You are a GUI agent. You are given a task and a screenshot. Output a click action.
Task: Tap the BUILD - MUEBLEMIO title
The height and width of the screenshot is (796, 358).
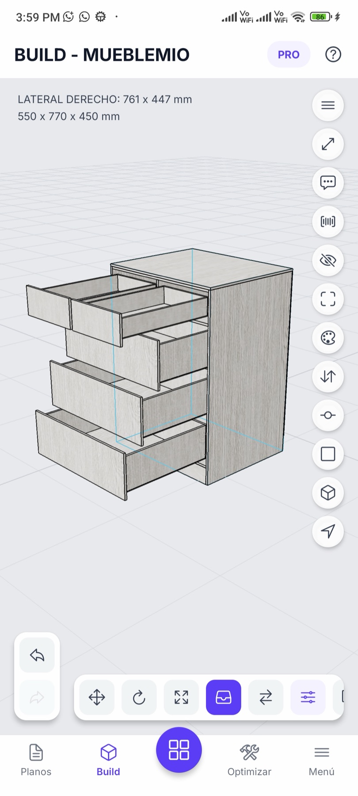tap(102, 55)
